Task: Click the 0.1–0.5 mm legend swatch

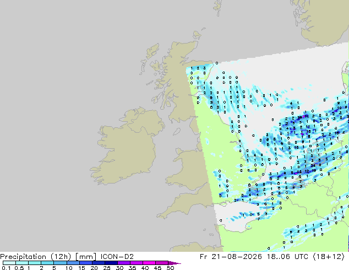Action: tap(9, 263)
